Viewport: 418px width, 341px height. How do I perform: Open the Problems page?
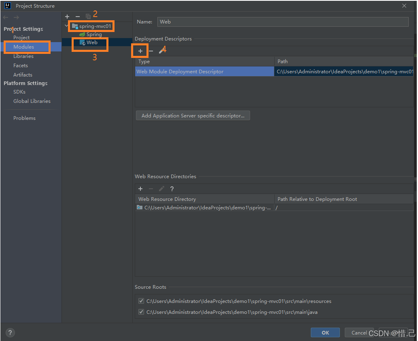click(x=24, y=118)
